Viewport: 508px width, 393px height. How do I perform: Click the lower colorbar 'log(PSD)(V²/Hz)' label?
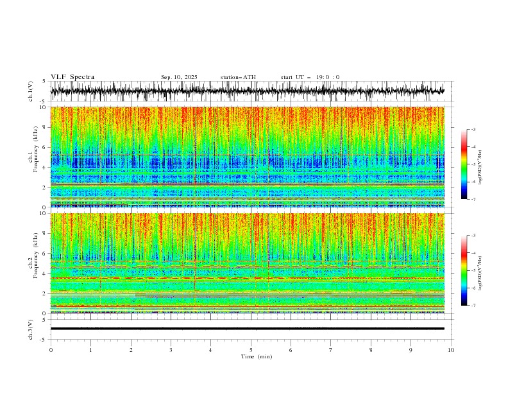480,274
